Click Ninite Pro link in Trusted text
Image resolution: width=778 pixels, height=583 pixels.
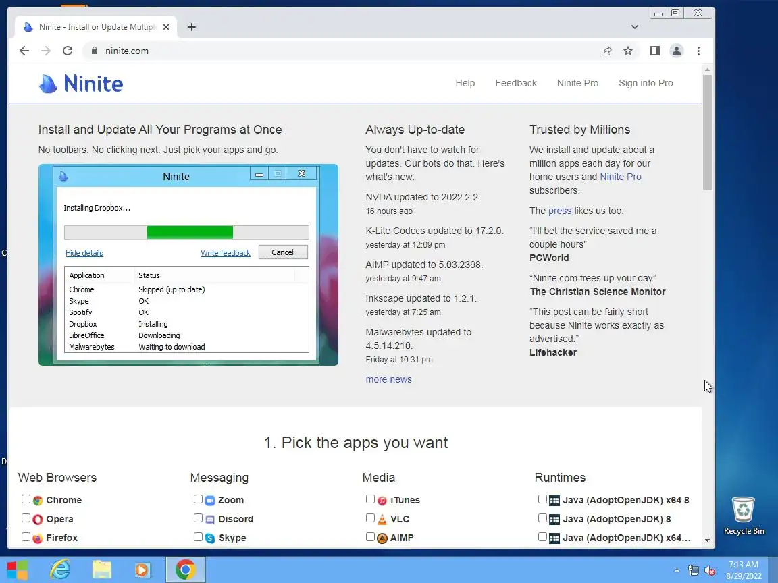620,177
